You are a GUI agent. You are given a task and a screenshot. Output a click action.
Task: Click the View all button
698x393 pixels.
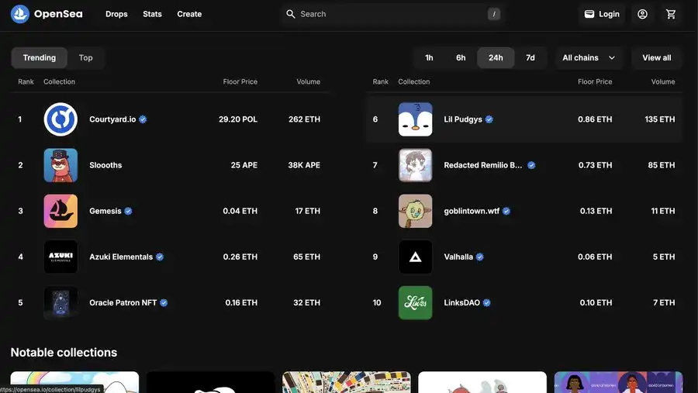[x=656, y=57]
